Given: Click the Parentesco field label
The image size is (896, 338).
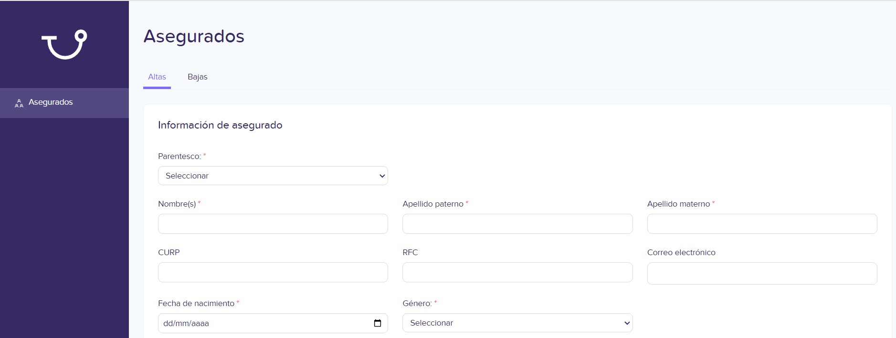Looking at the screenshot, I should (x=179, y=156).
